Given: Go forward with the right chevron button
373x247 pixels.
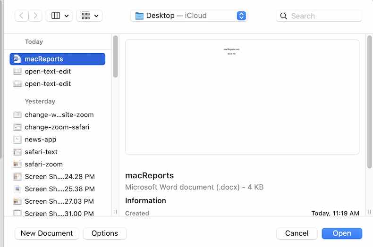Looking at the screenshot, I should tap(35, 16).
